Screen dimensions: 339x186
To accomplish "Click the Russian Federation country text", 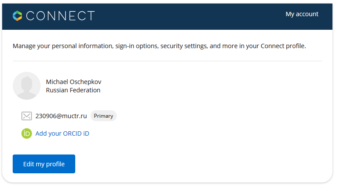I will [x=73, y=90].
